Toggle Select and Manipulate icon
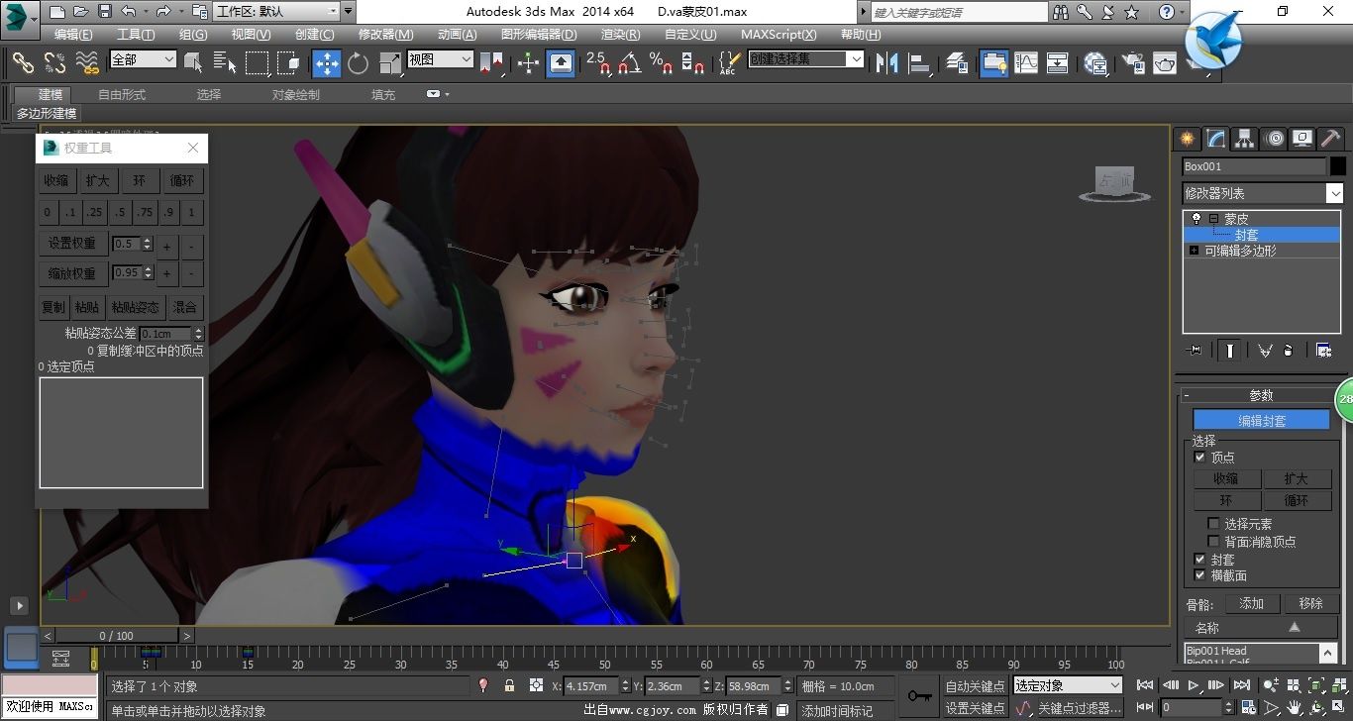Image resolution: width=1353 pixels, height=721 pixels. [528, 63]
